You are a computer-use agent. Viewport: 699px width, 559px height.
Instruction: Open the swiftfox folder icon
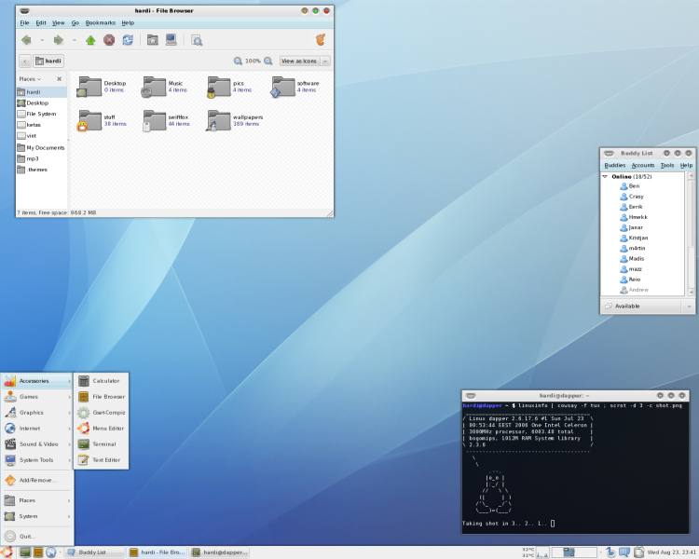tap(154, 120)
